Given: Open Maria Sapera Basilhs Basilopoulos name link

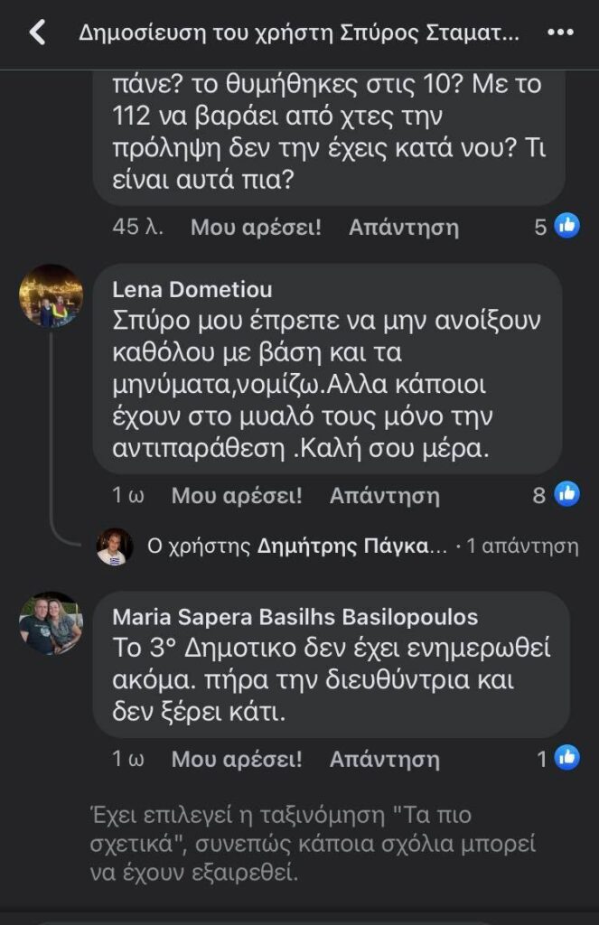Looking at the screenshot, I should coord(295,618).
